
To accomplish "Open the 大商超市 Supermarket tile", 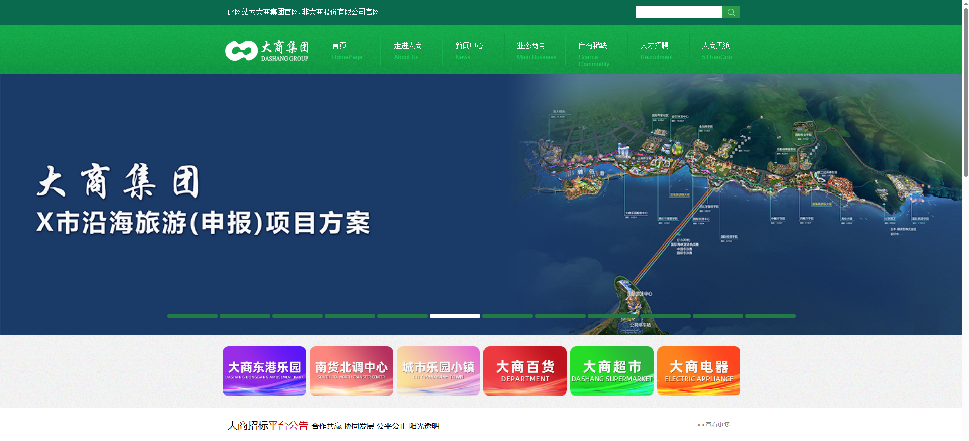I will pos(612,371).
